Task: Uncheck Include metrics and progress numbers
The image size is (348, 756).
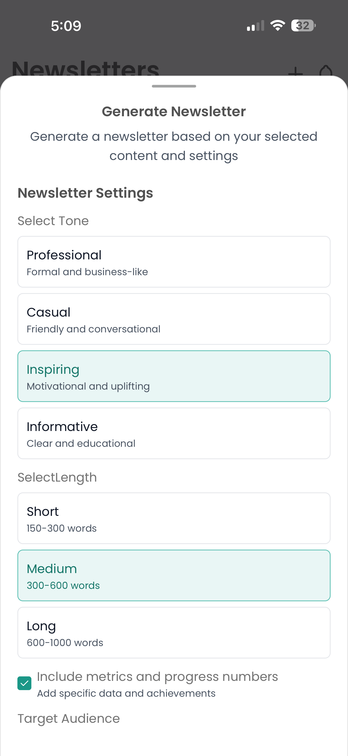Action: coord(25,683)
